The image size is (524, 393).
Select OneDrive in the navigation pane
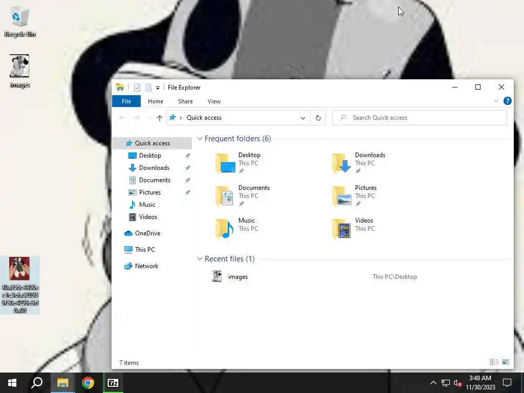tap(147, 233)
